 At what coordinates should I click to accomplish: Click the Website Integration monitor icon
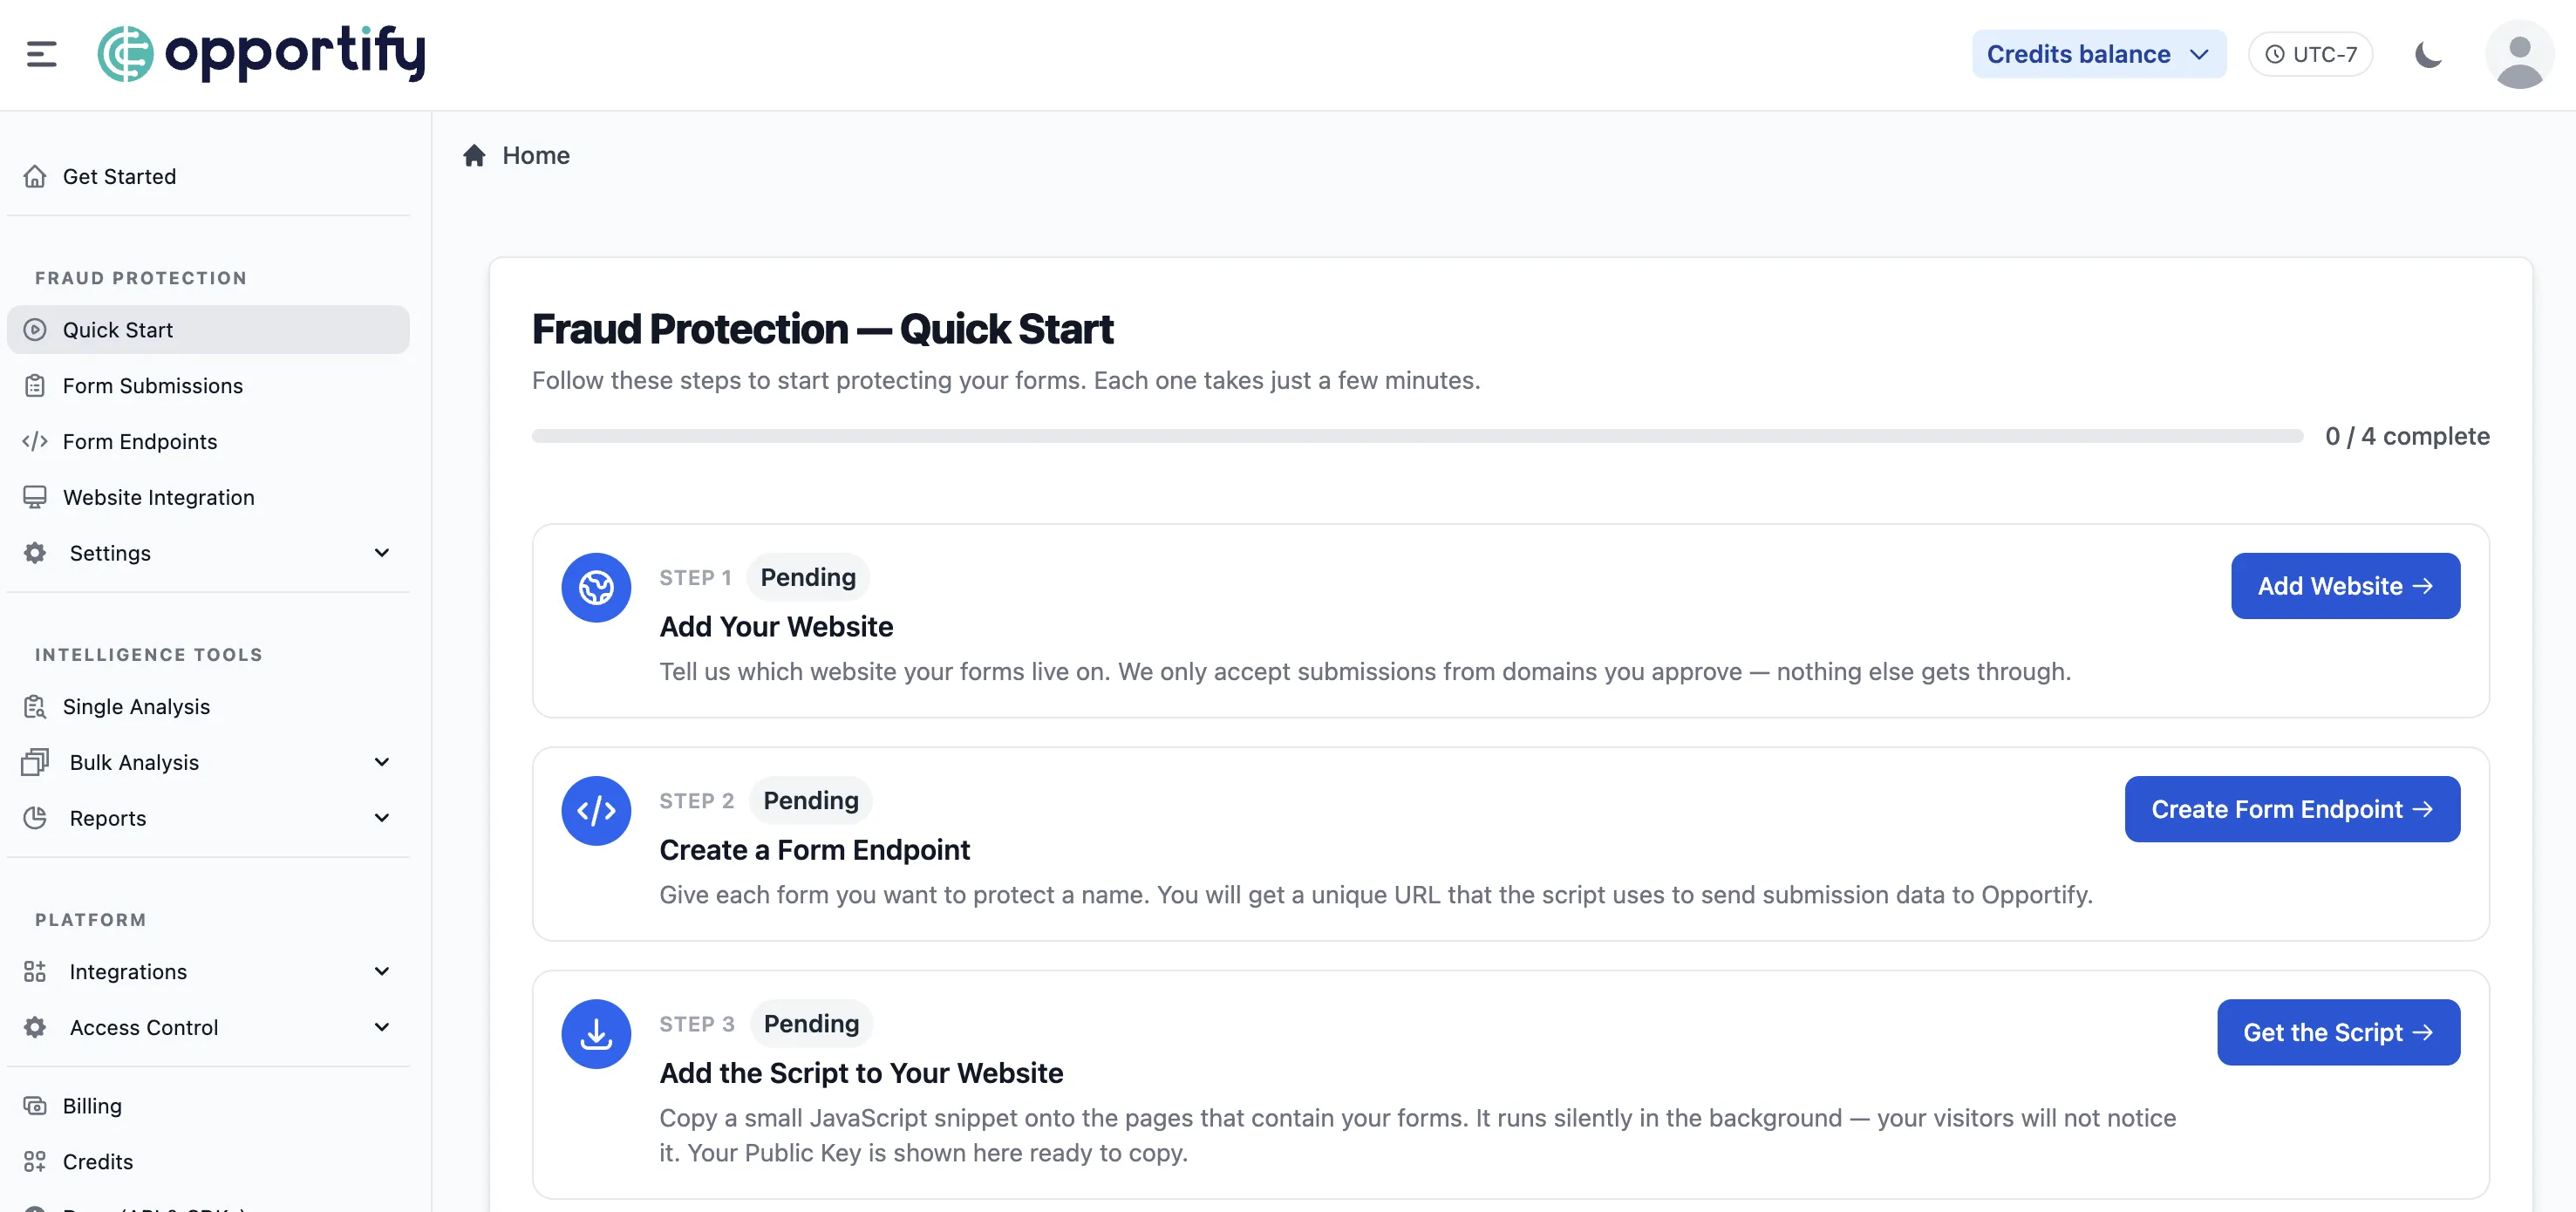click(35, 496)
